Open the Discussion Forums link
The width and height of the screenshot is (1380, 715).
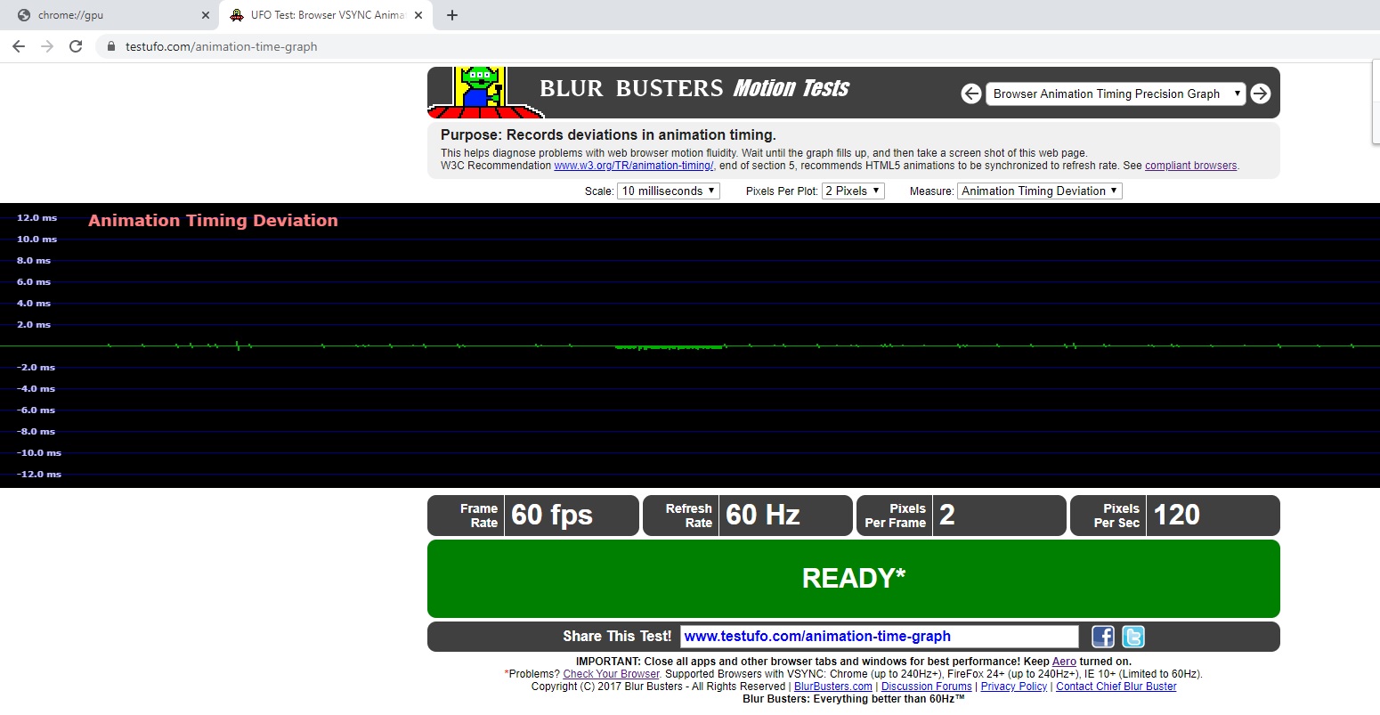click(x=926, y=687)
